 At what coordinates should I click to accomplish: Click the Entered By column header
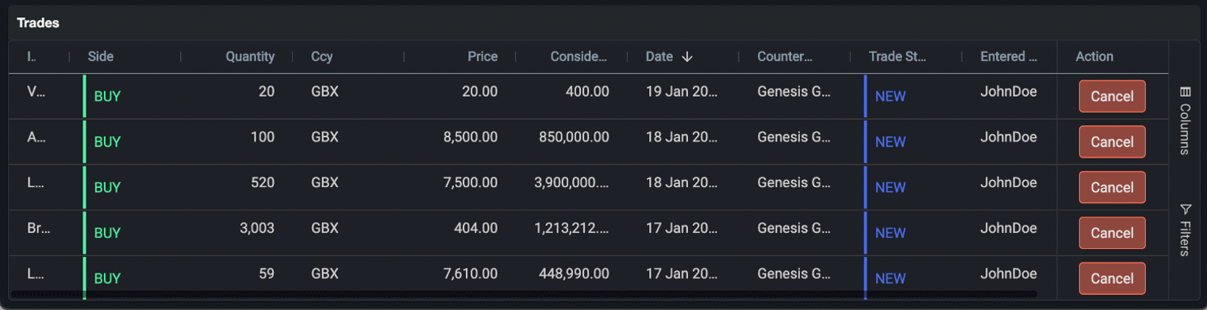(x=1009, y=56)
